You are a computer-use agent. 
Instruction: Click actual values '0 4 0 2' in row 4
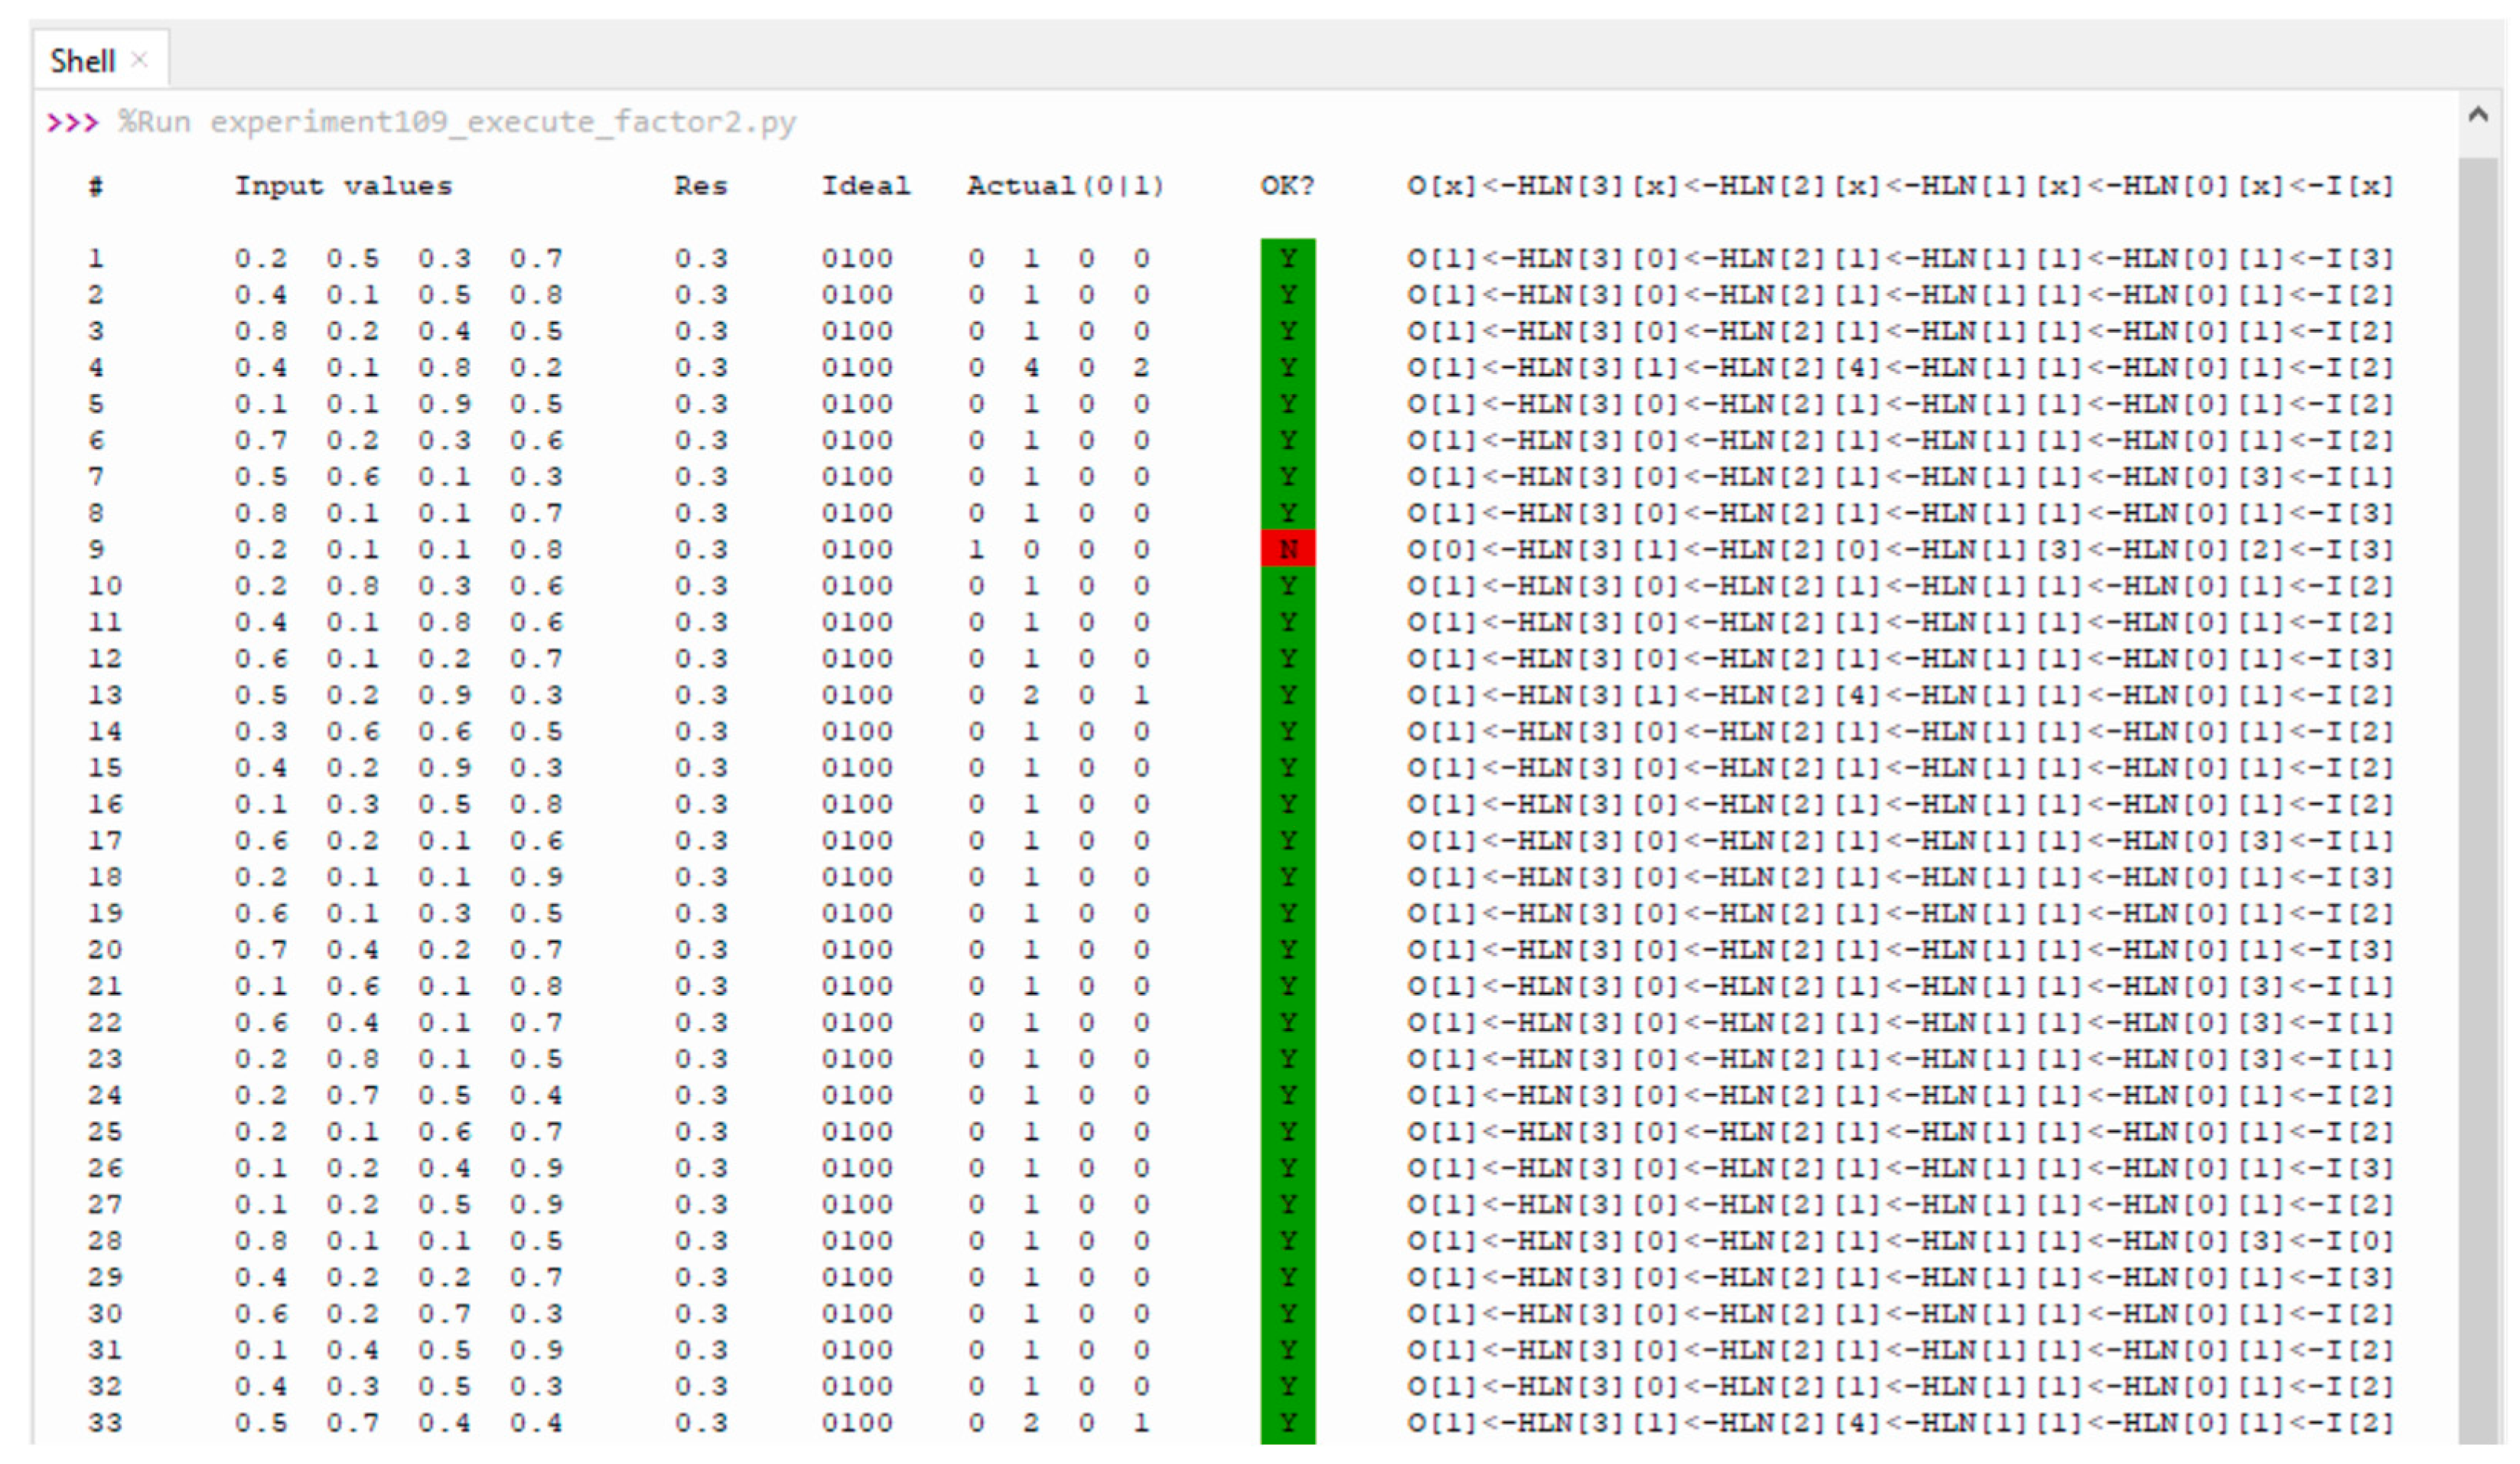1058,367
